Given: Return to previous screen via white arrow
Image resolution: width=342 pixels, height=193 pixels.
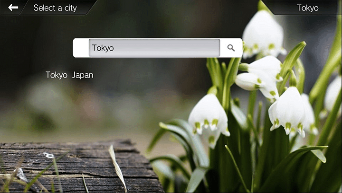Looking at the screenshot, I should pos(13,8).
